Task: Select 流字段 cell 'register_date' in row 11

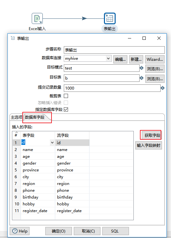Action: pyautogui.click(x=72, y=211)
